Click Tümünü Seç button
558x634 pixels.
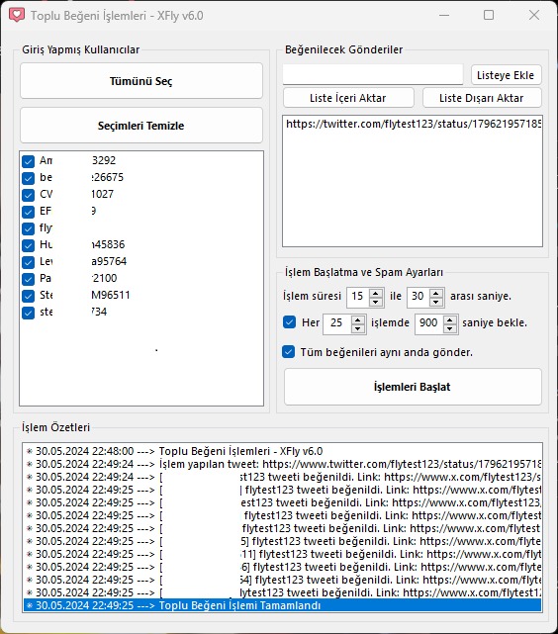click(x=141, y=81)
